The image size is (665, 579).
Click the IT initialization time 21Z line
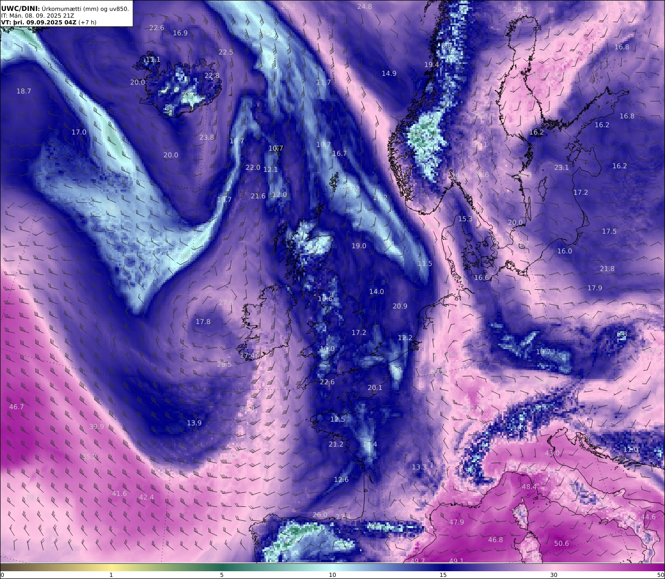[x=37, y=16]
